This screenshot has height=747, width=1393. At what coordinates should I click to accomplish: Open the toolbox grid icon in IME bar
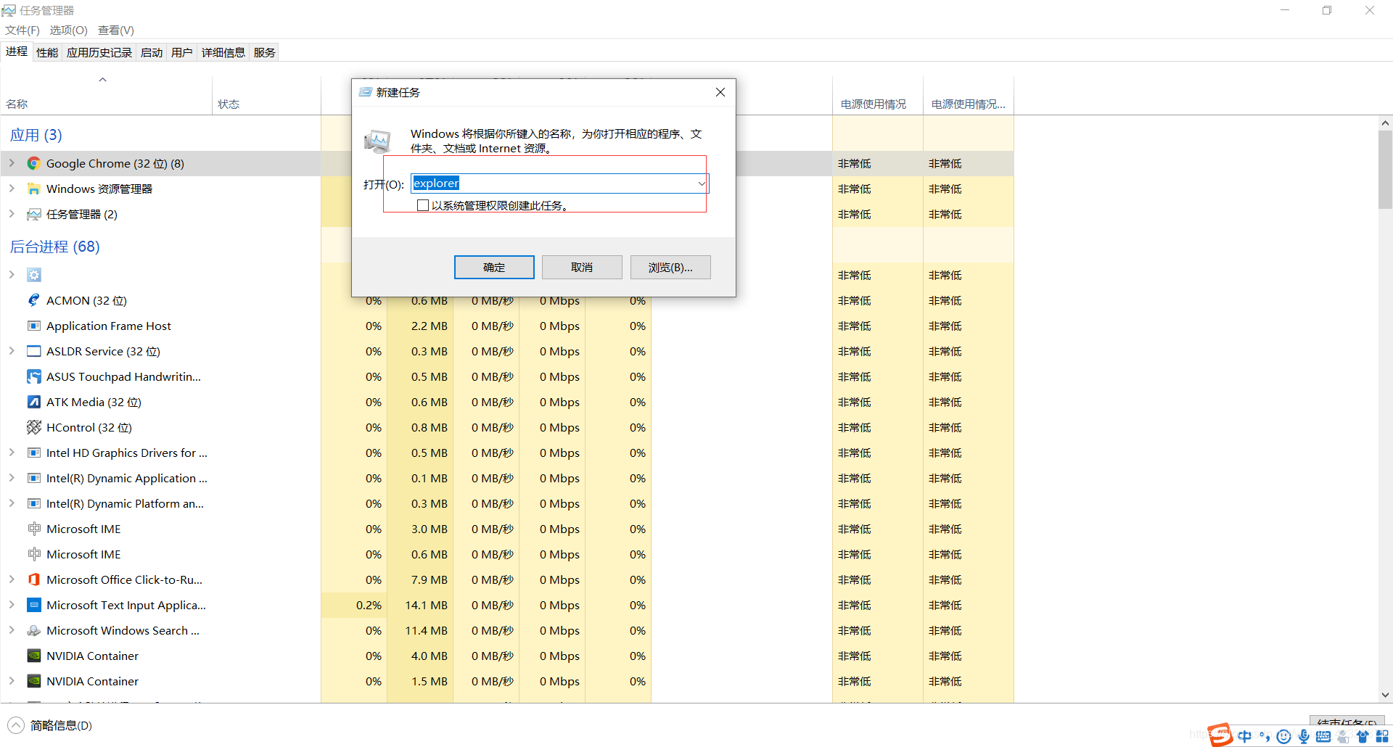point(1382,736)
